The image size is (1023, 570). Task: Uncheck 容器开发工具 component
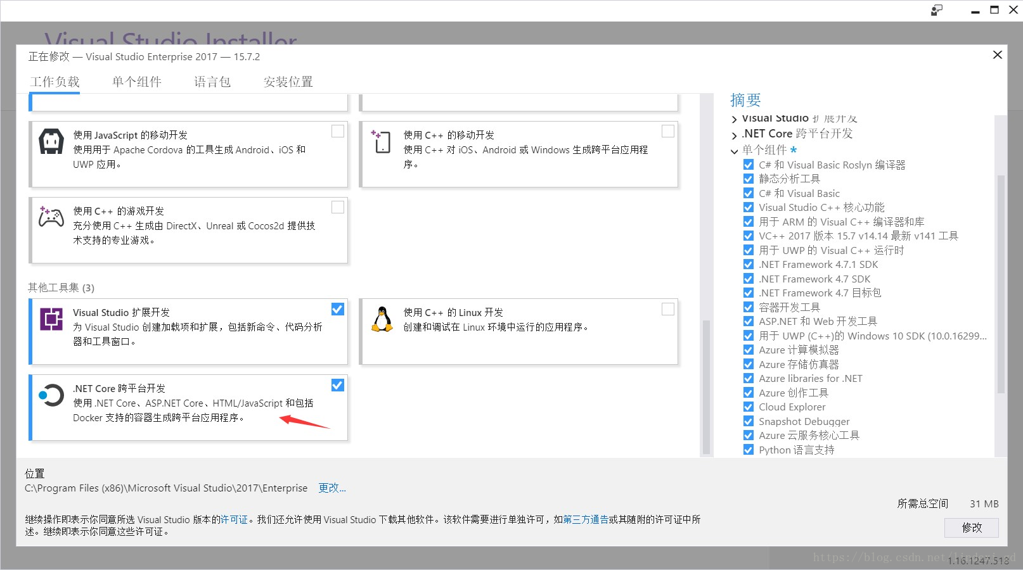coord(749,307)
